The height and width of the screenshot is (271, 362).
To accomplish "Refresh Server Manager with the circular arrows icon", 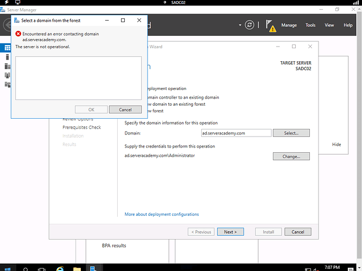I will pyautogui.click(x=249, y=25).
